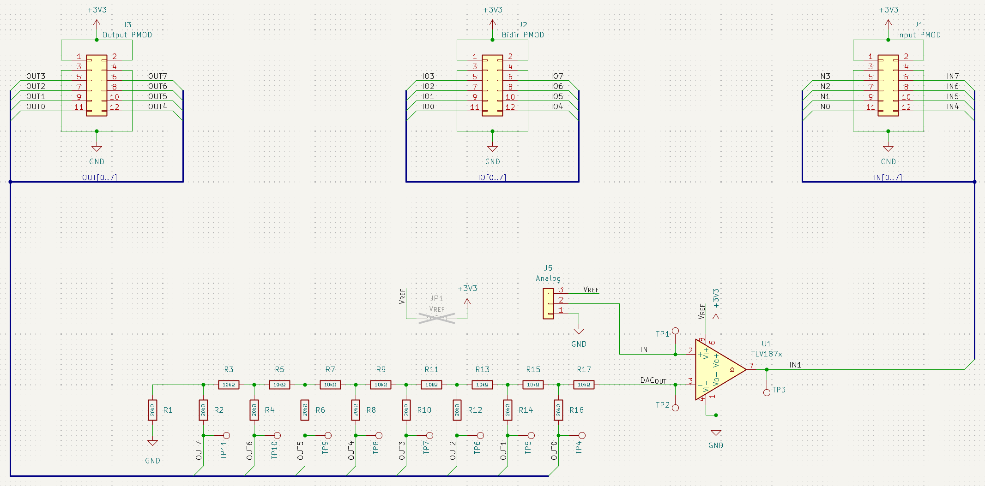Click the R13 reference text
Screen dimensions: 985x486
tap(482, 369)
